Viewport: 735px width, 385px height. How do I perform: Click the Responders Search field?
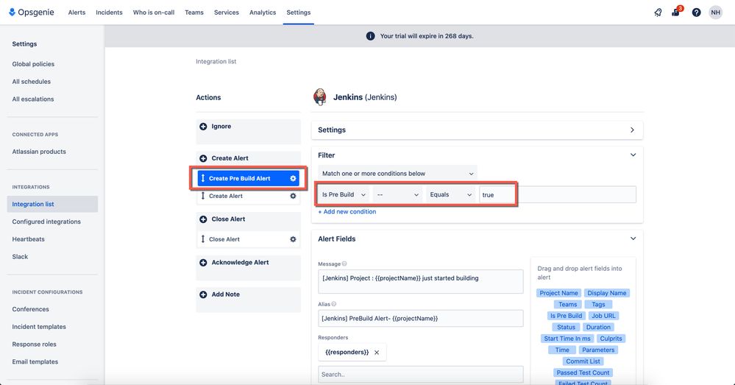pos(420,374)
